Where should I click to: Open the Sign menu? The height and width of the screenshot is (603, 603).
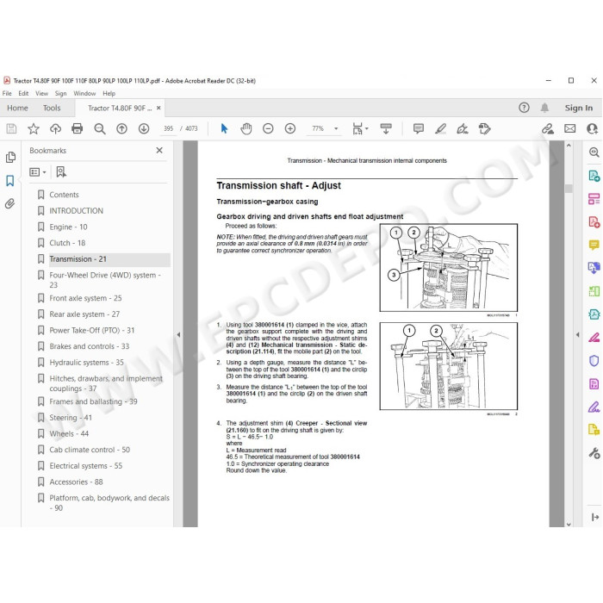[61, 93]
